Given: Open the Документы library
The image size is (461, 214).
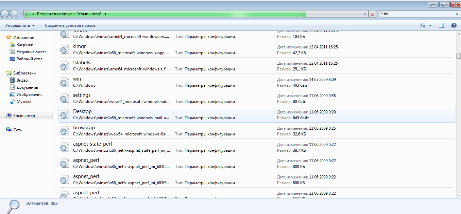Looking at the screenshot, I should tap(27, 87).
